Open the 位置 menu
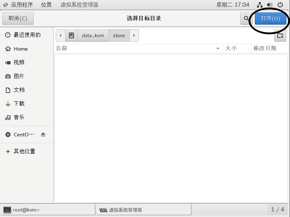This screenshot has width=290, height=217. 46,5
